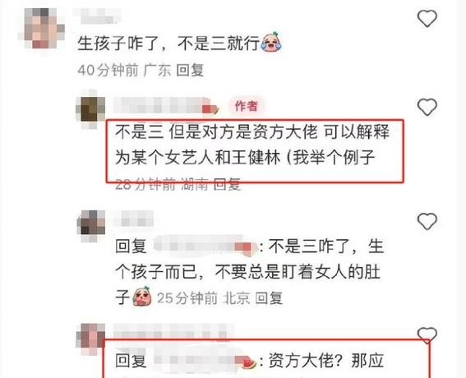This screenshot has height=378, width=466.
Task: Like the author's reply comment
Action: pyautogui.click(x=427, y=107)
